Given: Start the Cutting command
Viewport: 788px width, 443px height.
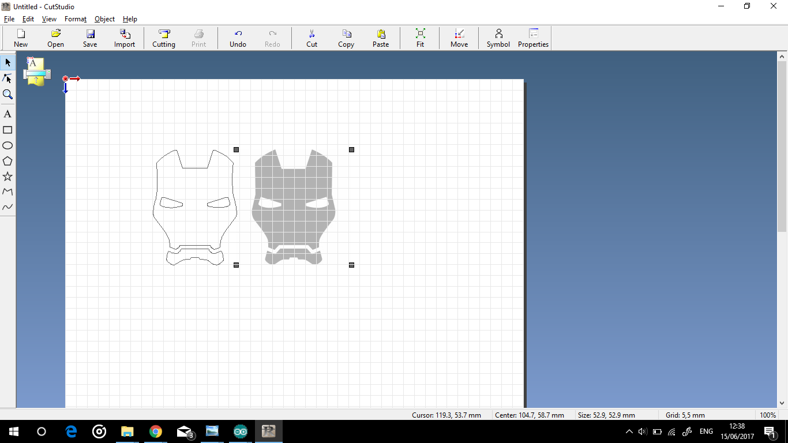Looking at the screenshot, I should click(x=164, y=38).
